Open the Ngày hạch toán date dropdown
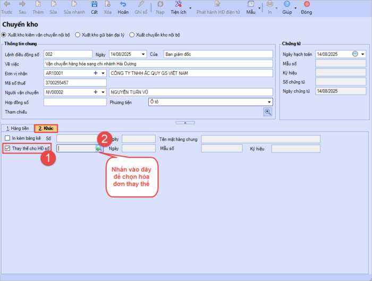 tap(363, 54)
